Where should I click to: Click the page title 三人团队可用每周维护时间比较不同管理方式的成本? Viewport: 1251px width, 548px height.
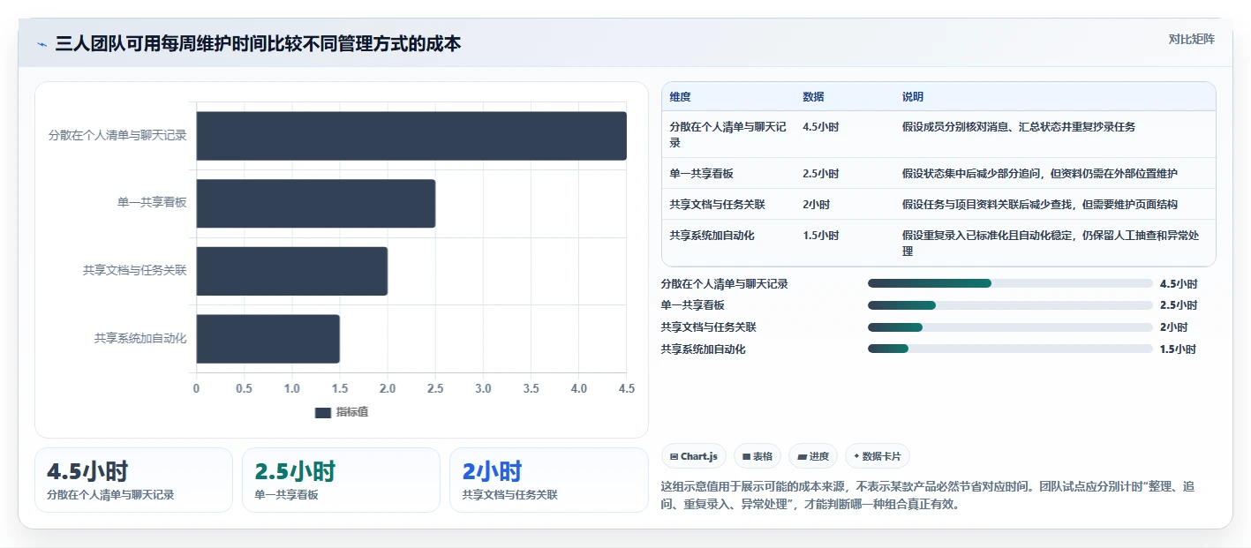[x=258, y=44]
